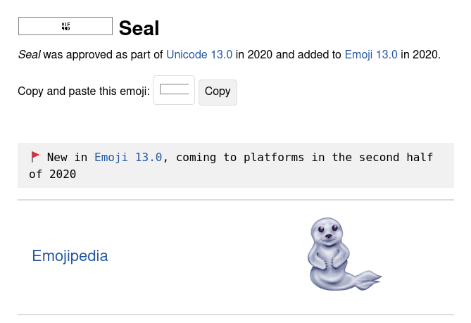Follow Emoji 13.0 link in gray banner
Image resolution: width=471 pixels, height=323 pixels.
click(128, 158)
